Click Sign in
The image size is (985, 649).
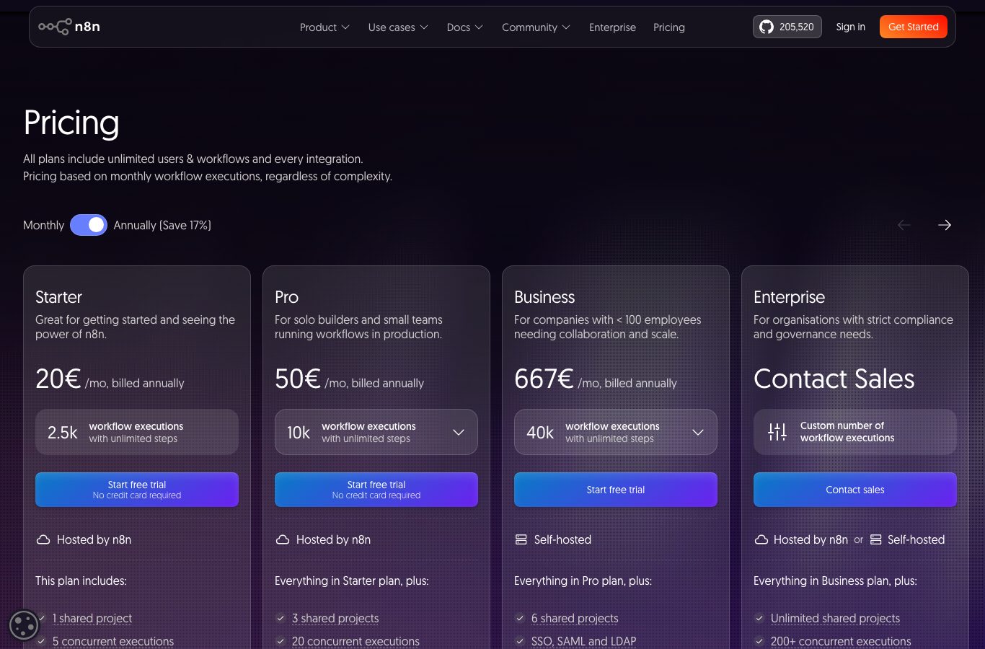coord(851,27)
